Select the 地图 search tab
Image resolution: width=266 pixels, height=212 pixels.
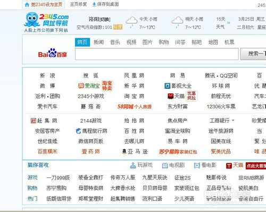[213, 42]
